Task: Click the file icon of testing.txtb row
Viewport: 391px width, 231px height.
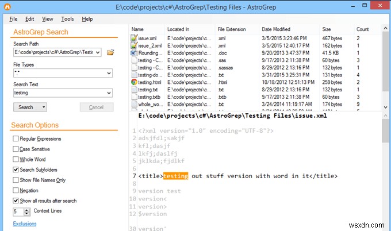Action: pyautogui.click(x=134, y=97)
